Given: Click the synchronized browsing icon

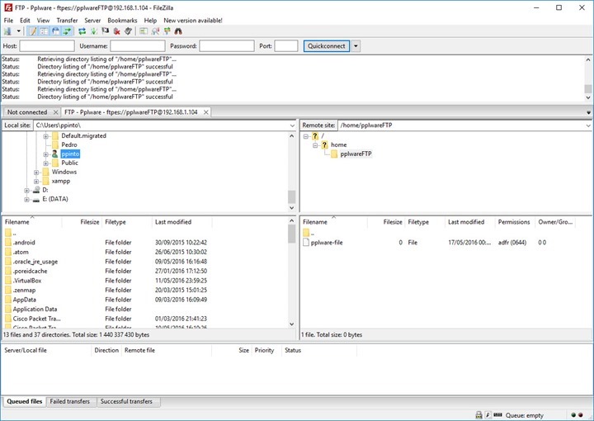Looking at the screenshot, I should pyautogui.click(x=166, y=31).
